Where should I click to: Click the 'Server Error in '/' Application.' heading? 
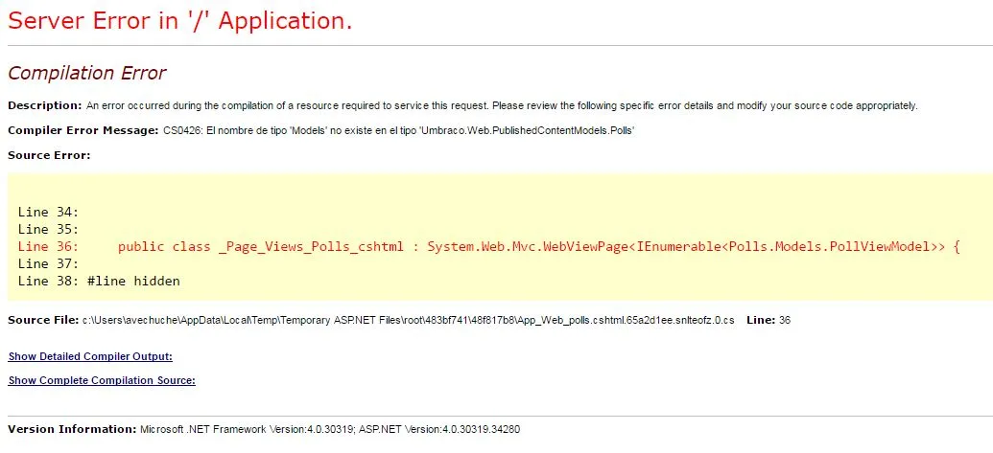[179, 20]
